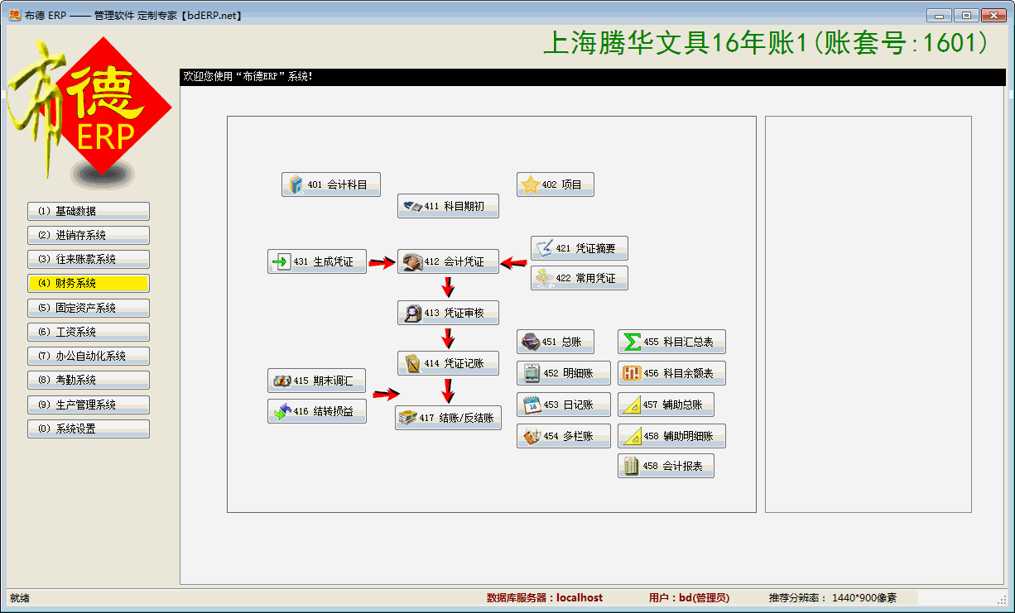The height and width of the screenshot is (613, 1015).
Task: Go to (0) 系统设置
Action: [x=89, y=429]
